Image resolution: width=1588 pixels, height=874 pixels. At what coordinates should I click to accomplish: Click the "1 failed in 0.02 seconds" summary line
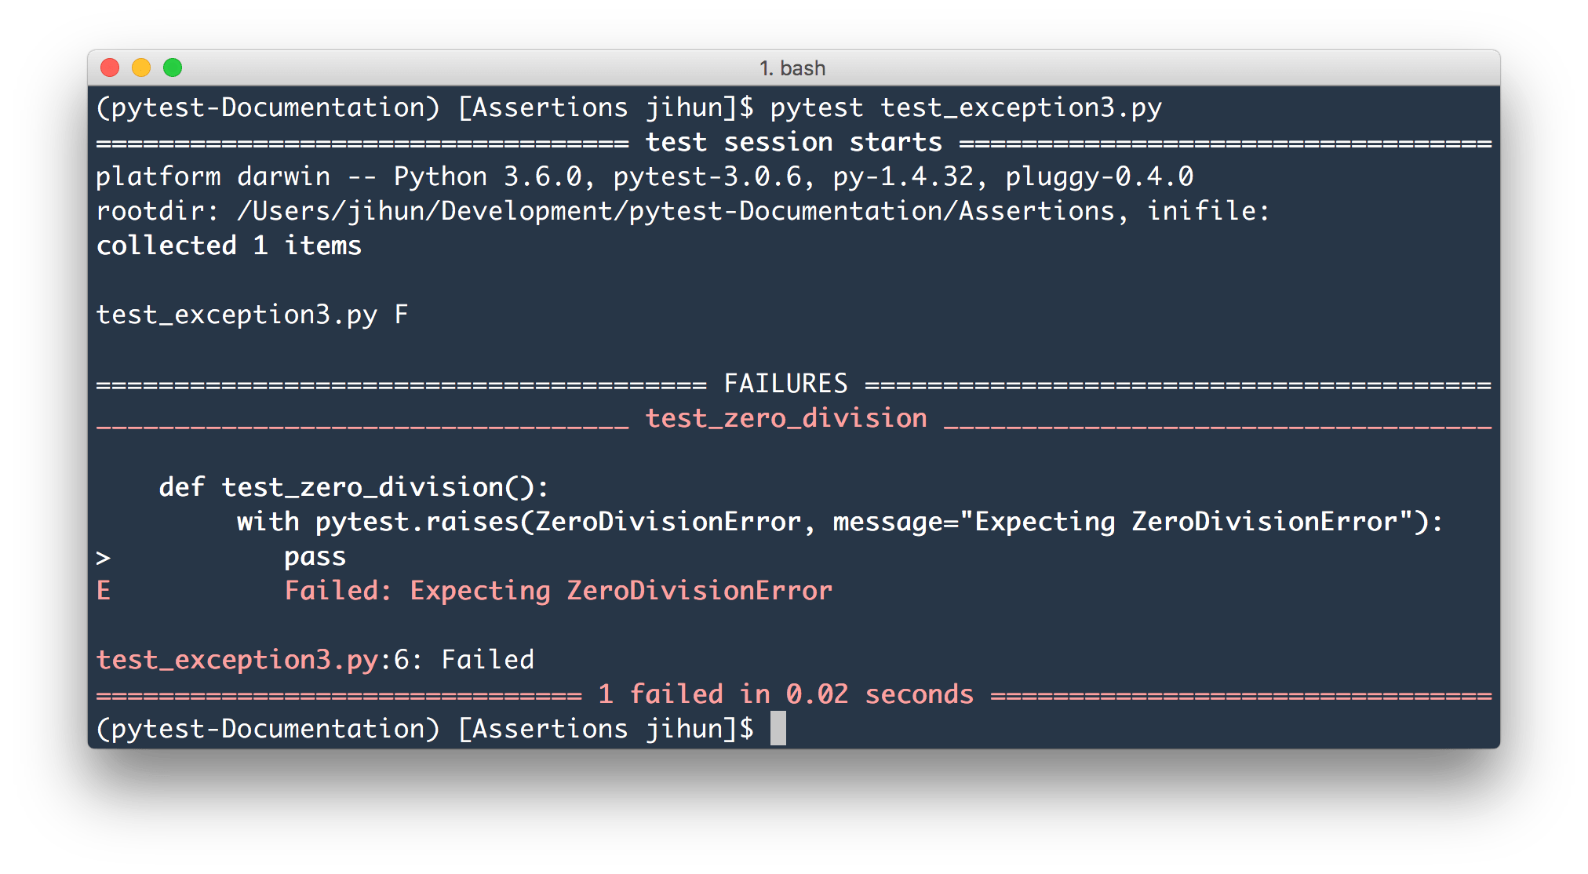785,694
